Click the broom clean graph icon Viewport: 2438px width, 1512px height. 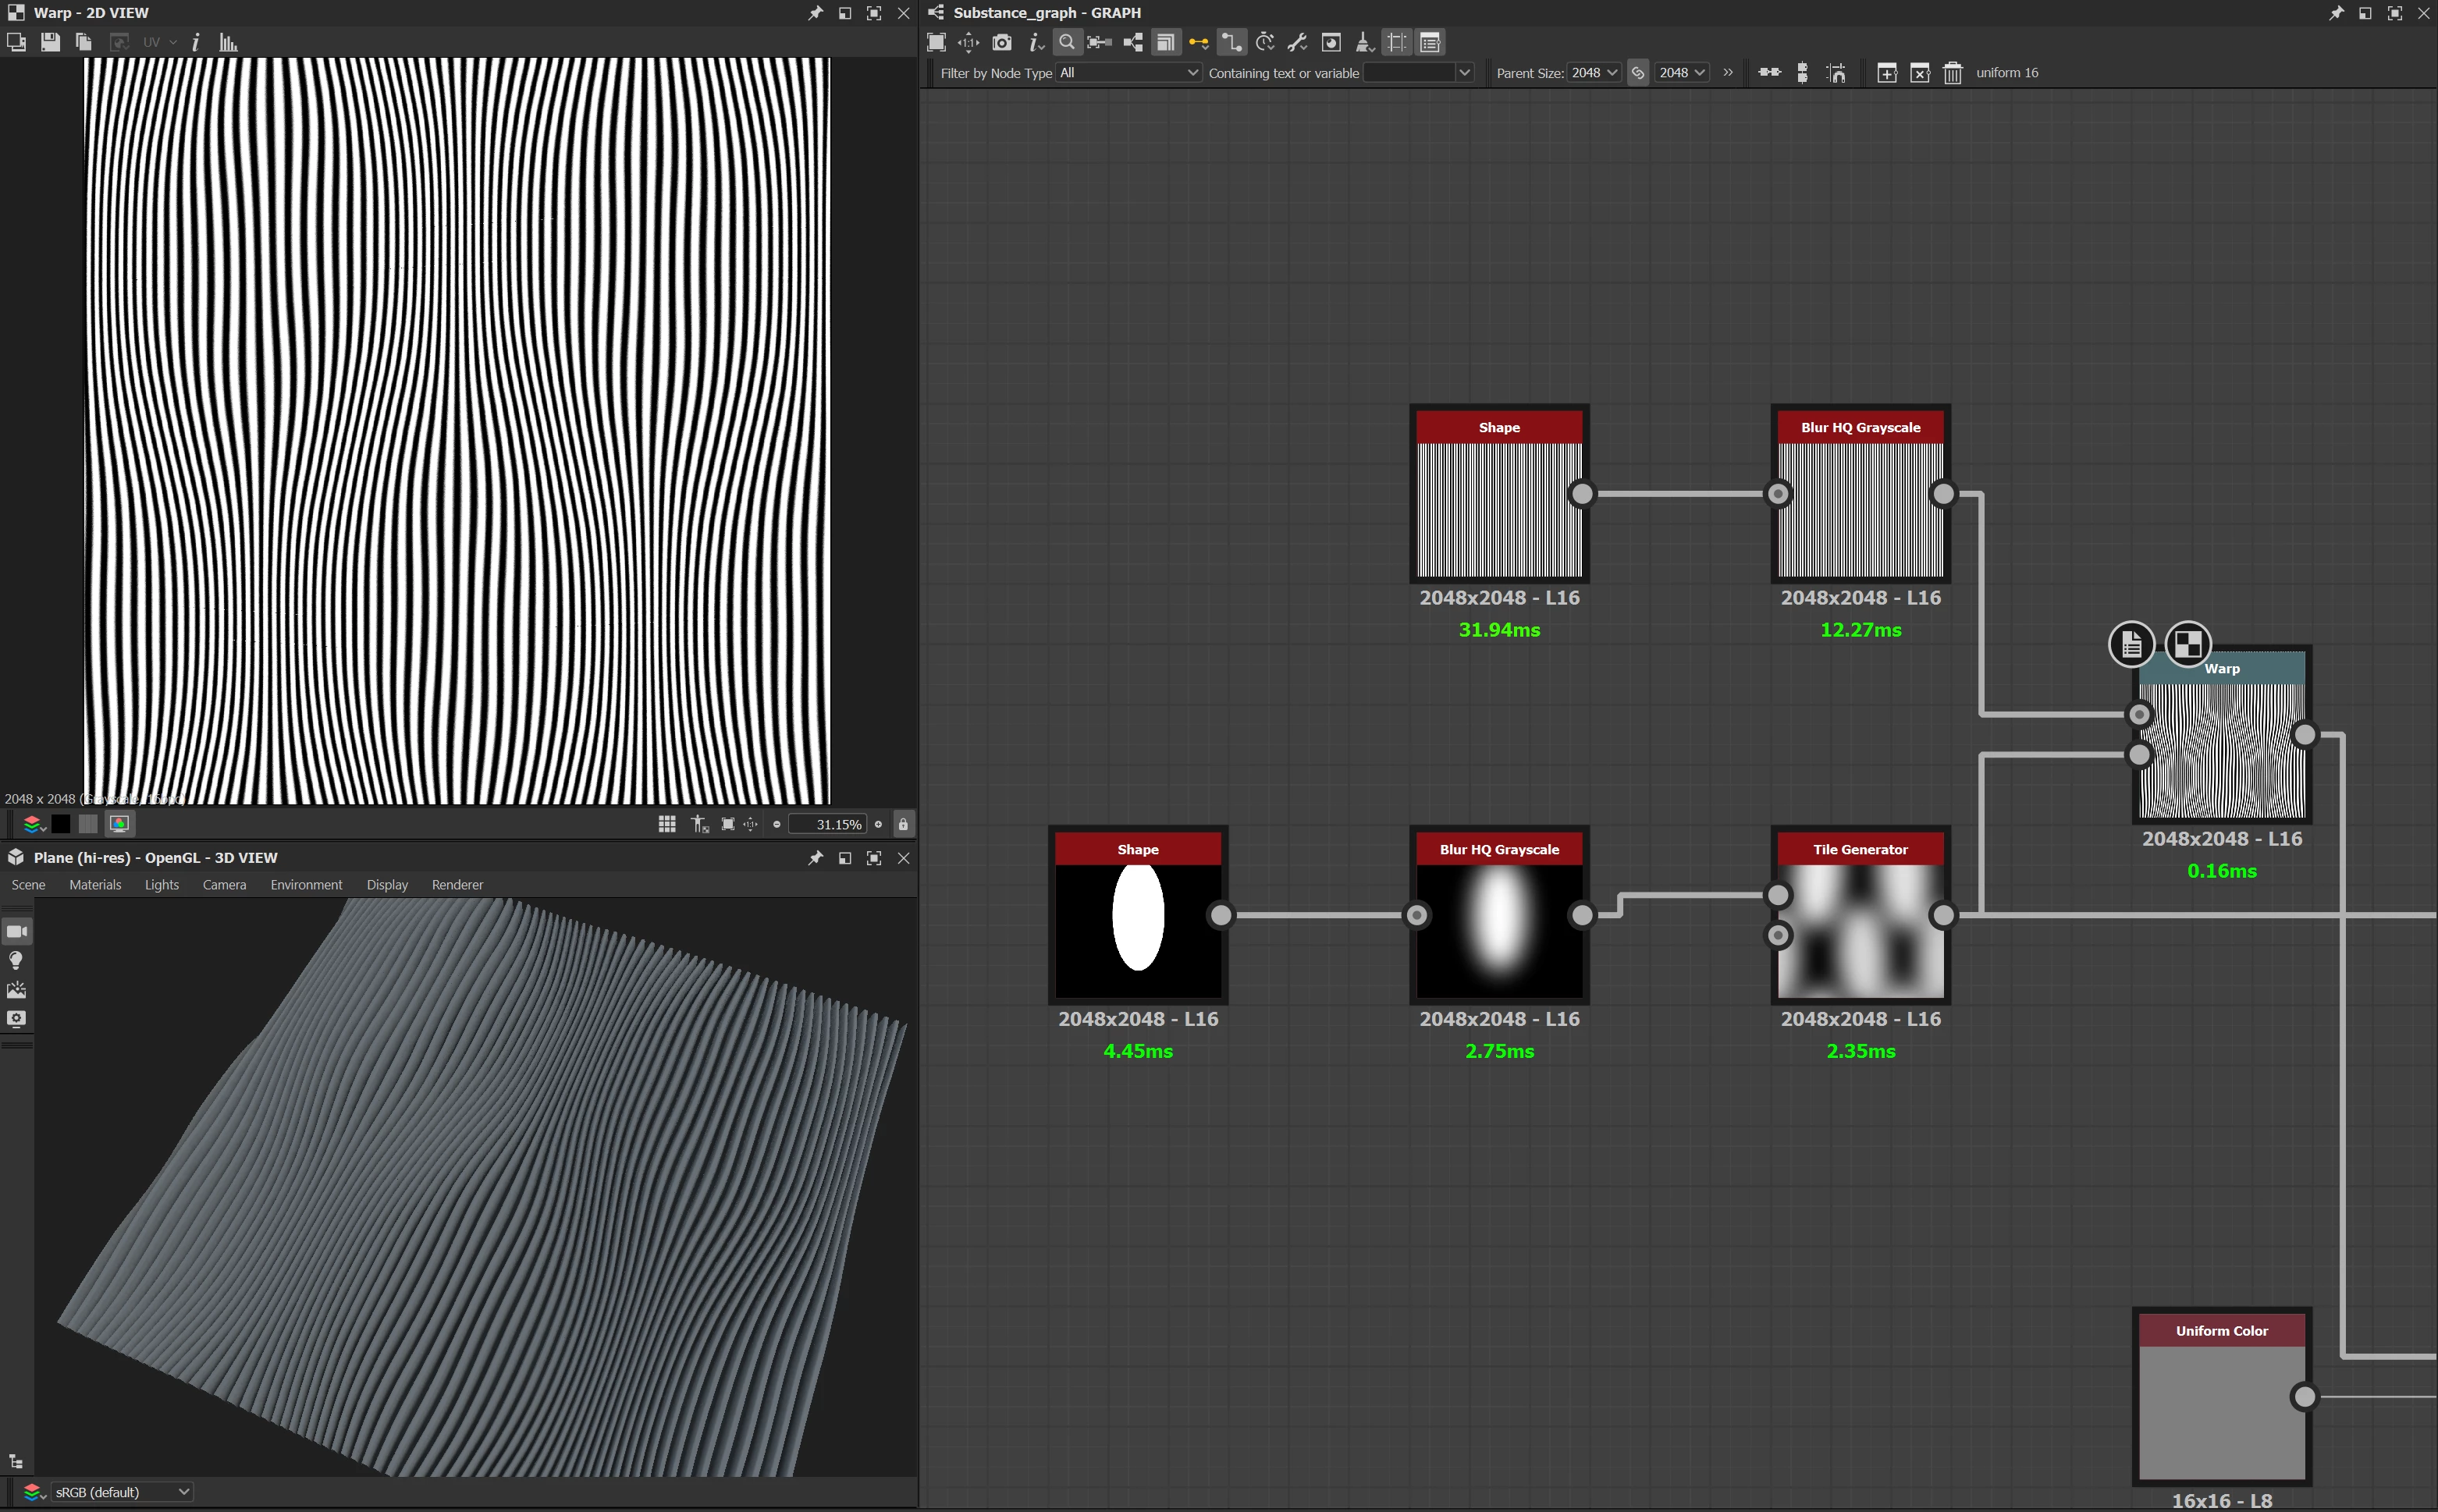coord(1363,42)
